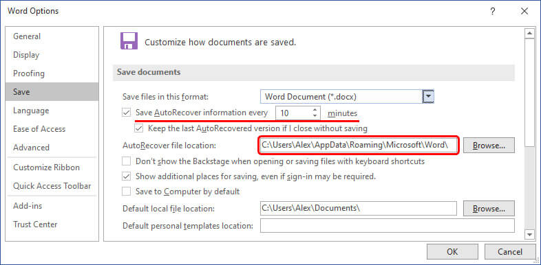Click the 'AutoRecover file location:' label

point(169,146)
